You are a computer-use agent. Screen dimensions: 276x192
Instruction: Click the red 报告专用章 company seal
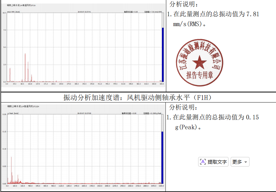click(200, 63)
